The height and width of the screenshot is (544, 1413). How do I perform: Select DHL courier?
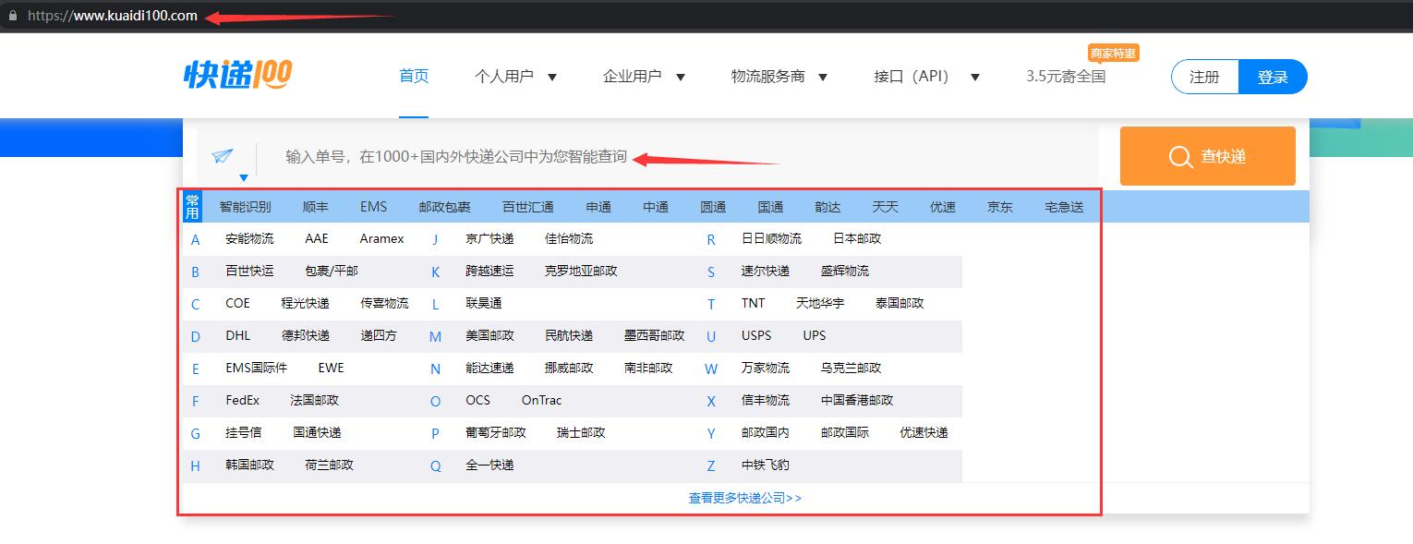point(237,335)
